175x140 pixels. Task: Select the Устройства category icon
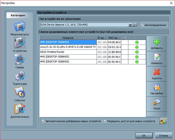coord(20,44)
